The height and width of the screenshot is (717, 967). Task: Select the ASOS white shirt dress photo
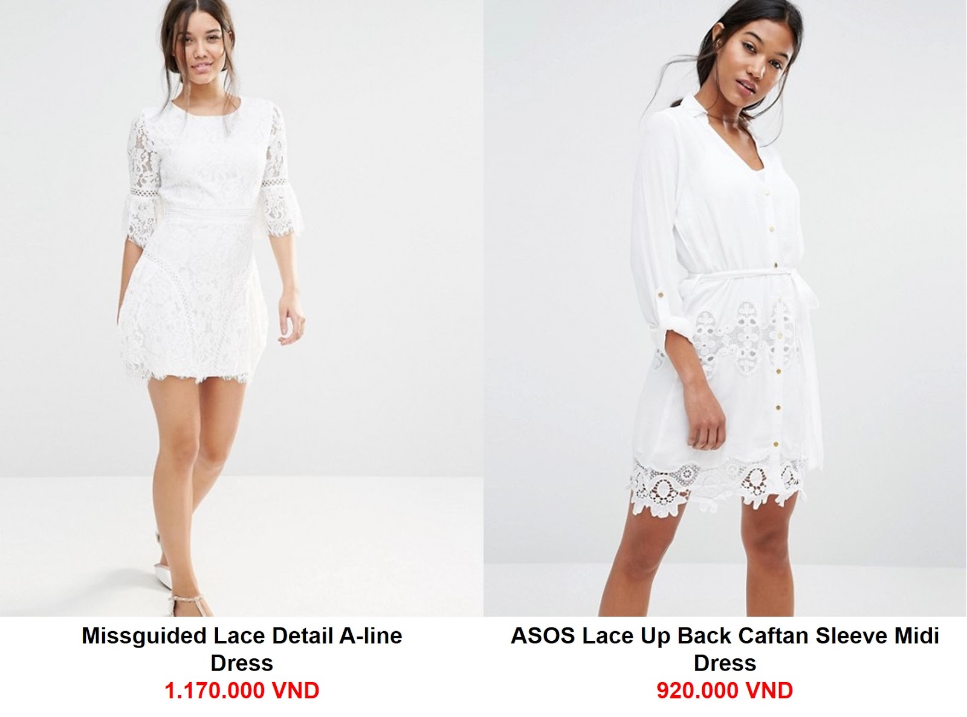[725, 308]
